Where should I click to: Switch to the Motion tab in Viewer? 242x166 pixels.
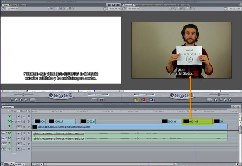22,5
